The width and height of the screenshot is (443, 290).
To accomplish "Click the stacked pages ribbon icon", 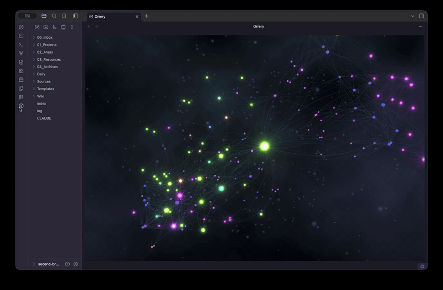I will pos(21,89).
